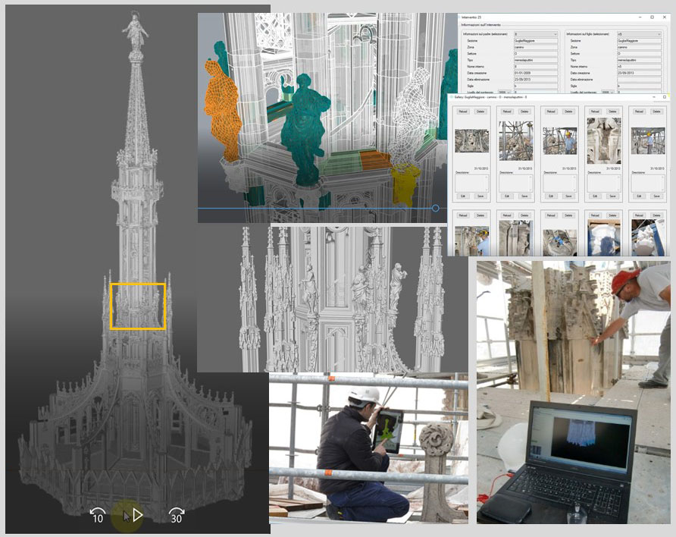The image size is (676, 537).
Task: Select the yellow highlighted block in 3D view
Action: 405,184
